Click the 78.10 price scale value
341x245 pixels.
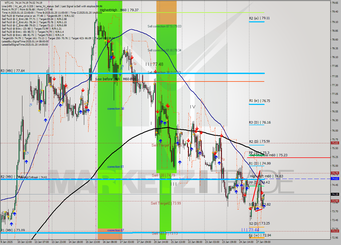point(335,57)
